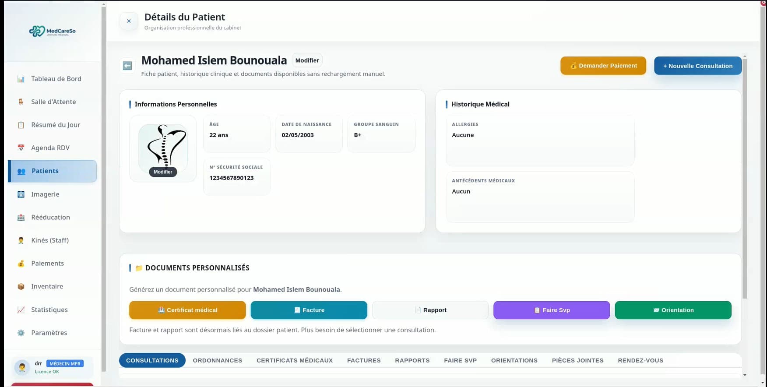The height and width of the screenshot is (387, 767).
Task: Open ORIENTATIONS tab
Action: point(514,360)
